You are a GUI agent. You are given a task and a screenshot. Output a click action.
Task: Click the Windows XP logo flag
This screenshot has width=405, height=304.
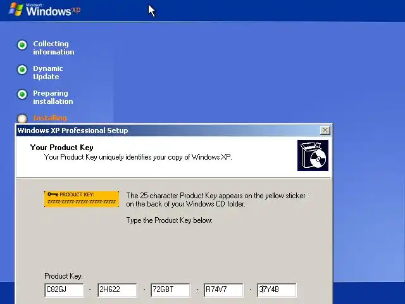tap(15, 9)
